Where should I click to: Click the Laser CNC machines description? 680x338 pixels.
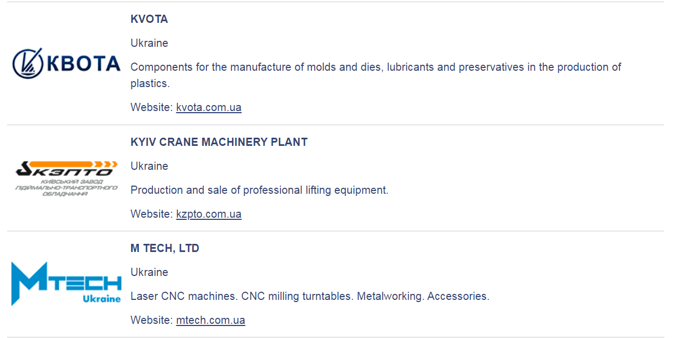(310, 296)
